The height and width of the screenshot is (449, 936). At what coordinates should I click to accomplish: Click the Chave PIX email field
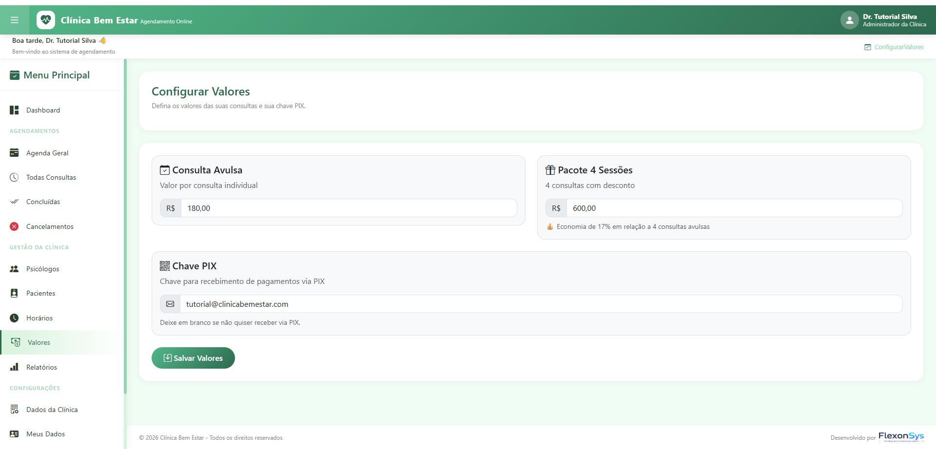pyautogui.click(x=541, y=304)
